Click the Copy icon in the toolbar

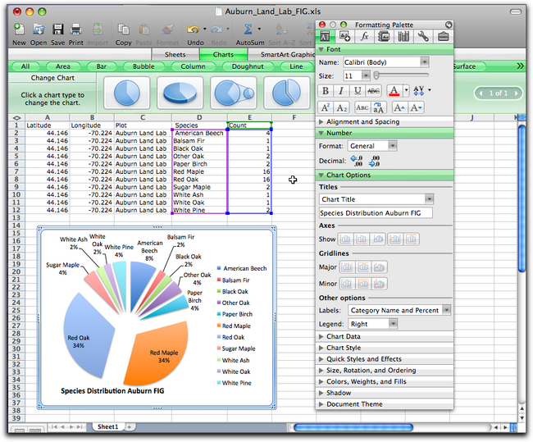(123, 30)
